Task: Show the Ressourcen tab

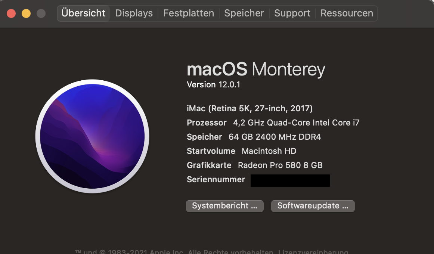Action: click(x=347, y=13)
